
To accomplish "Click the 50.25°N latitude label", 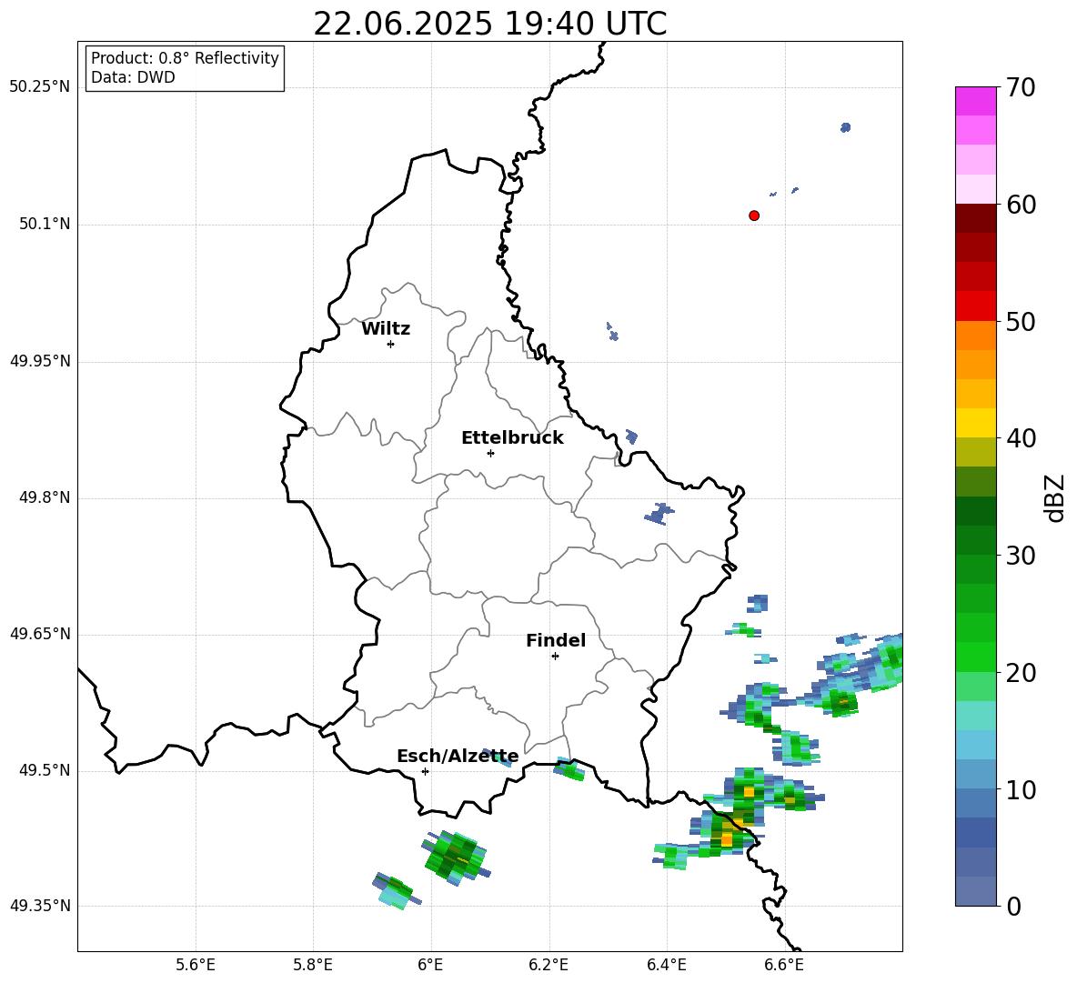I will tap(39, 87).
